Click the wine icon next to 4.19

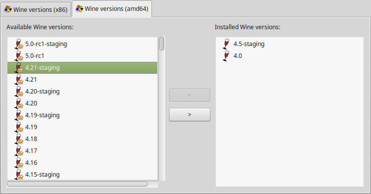[x=19, y=127]
